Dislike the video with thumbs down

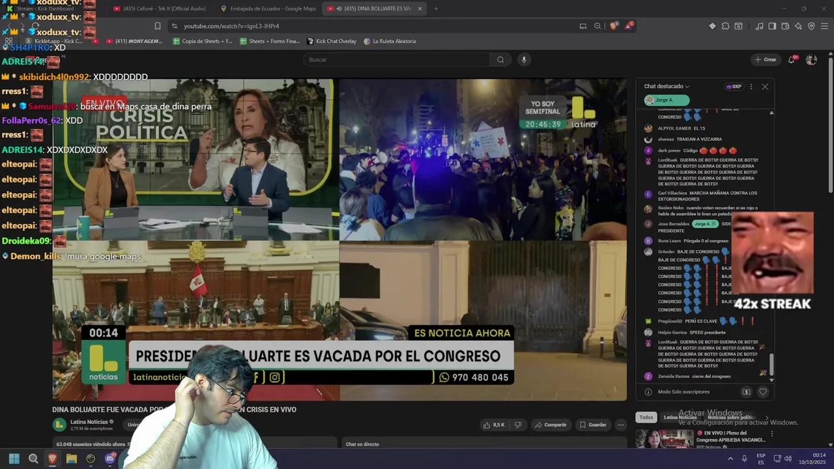click(x=518, y=425)
